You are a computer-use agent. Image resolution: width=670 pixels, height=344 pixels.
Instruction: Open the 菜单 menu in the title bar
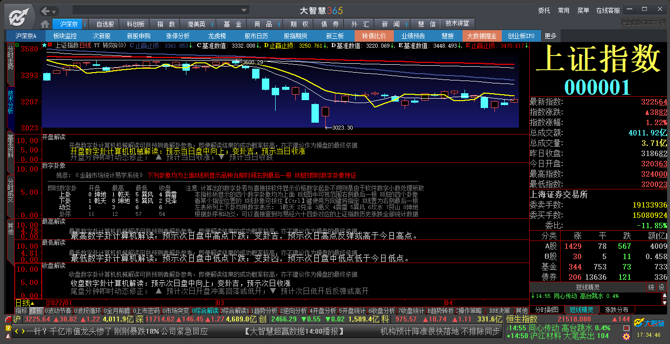coord(583,10)
